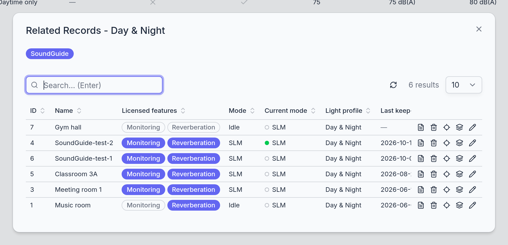Edit SoundGuide-test-1 with pencil icon
The height and width of the screenshot is (245, 508).
pos(472,158)
